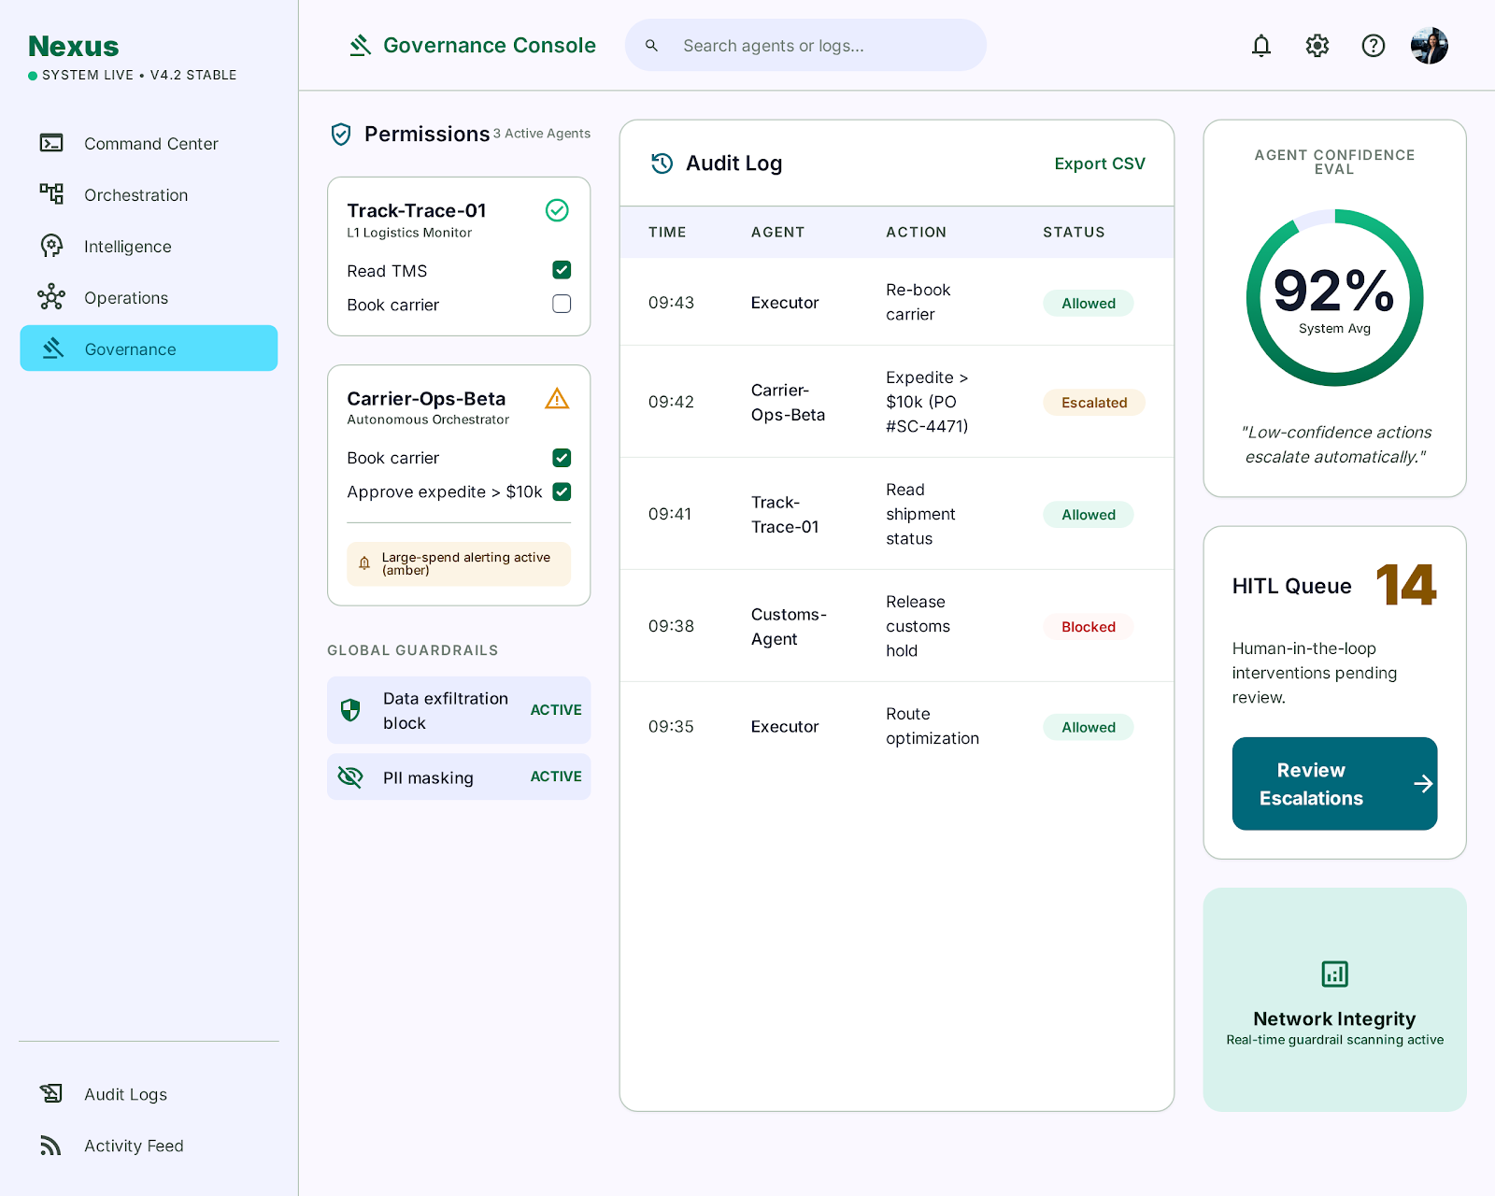This screenshot has height=1196, width=1495.
Task: Sort by TIME column header
Action: click(667, 232)
